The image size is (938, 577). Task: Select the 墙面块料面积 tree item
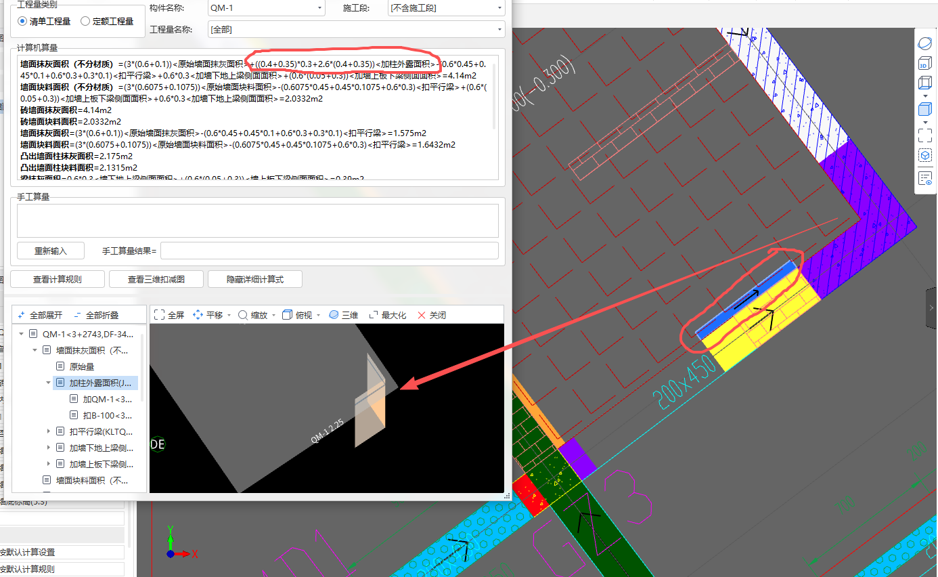[92, 480]
